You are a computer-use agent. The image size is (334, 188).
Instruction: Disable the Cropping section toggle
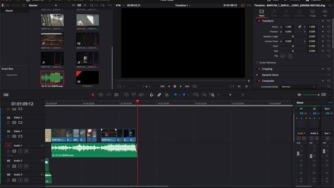pos(259,69)
